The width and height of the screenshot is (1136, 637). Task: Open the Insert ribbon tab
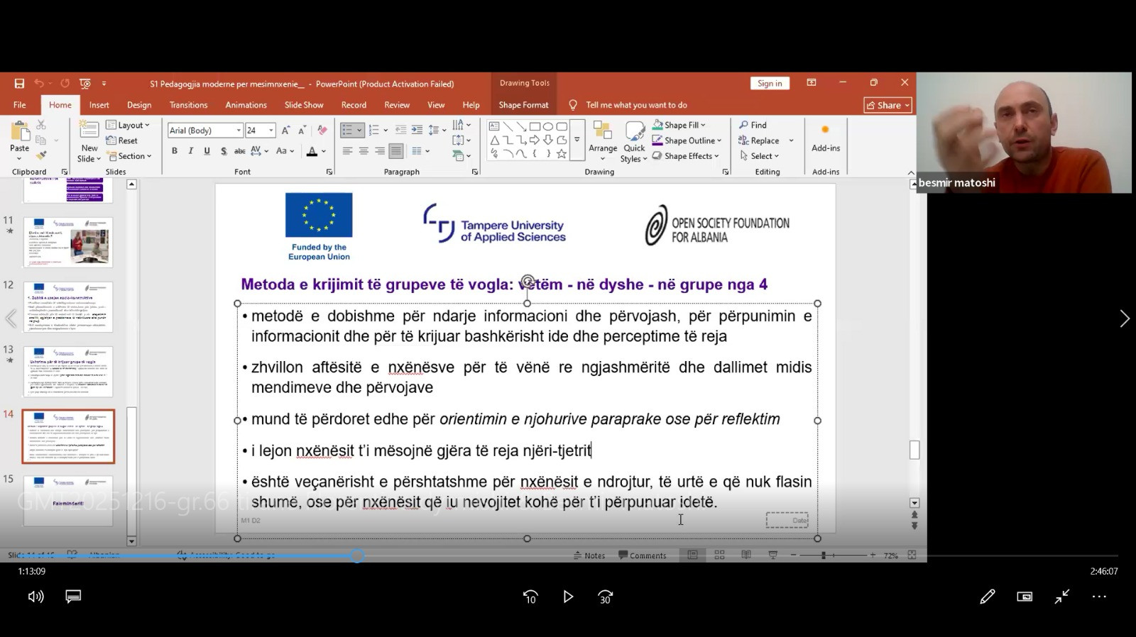click(x=99, y=105)
